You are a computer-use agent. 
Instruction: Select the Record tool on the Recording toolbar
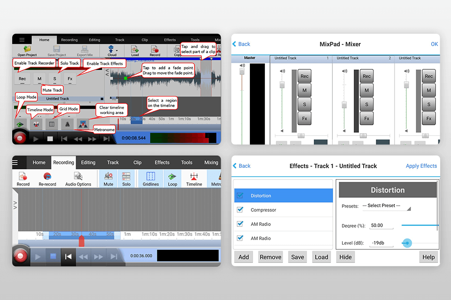23,178
